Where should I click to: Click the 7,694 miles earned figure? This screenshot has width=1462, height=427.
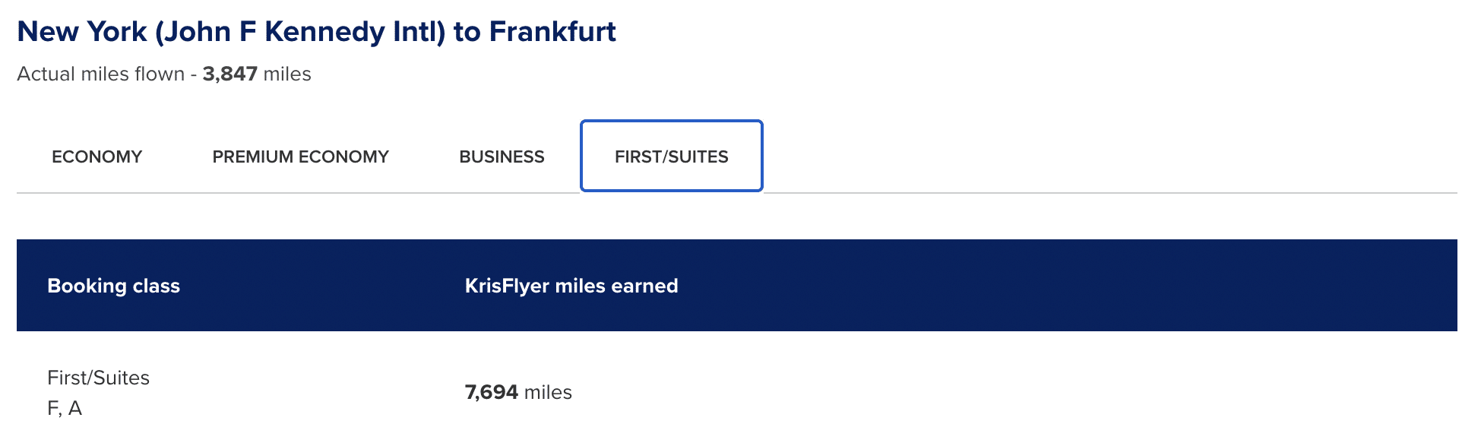(491, 392)
